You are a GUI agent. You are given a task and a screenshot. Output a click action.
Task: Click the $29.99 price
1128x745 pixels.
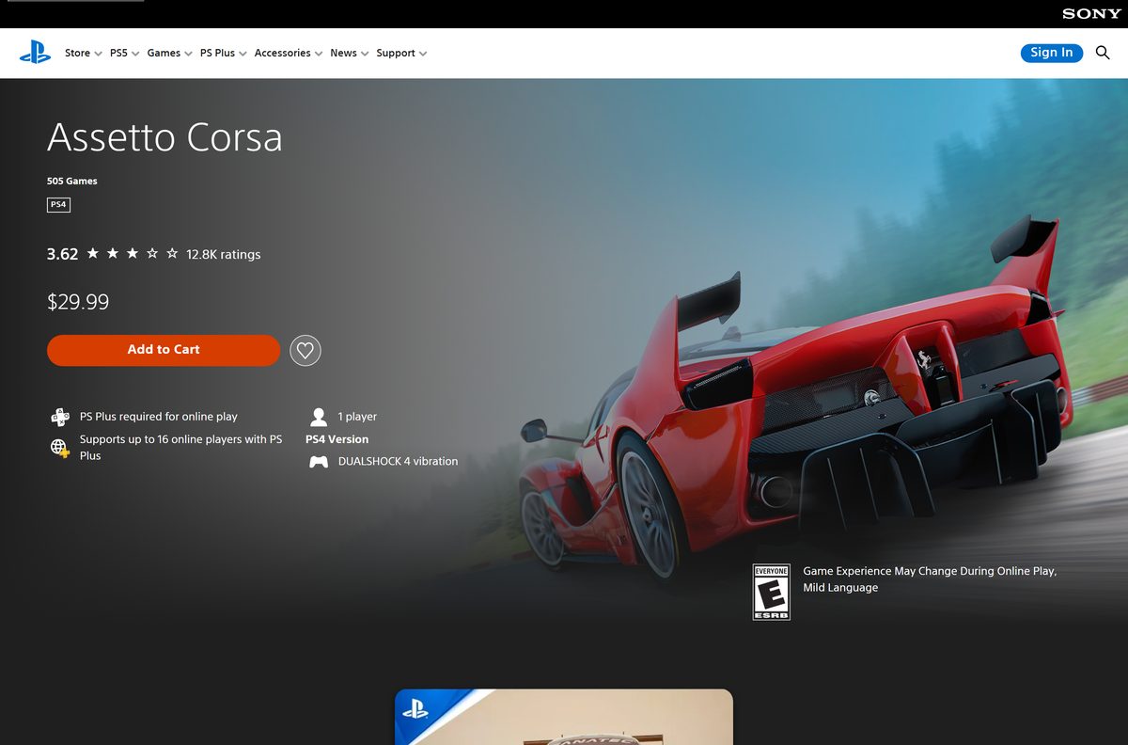point(78,302)
